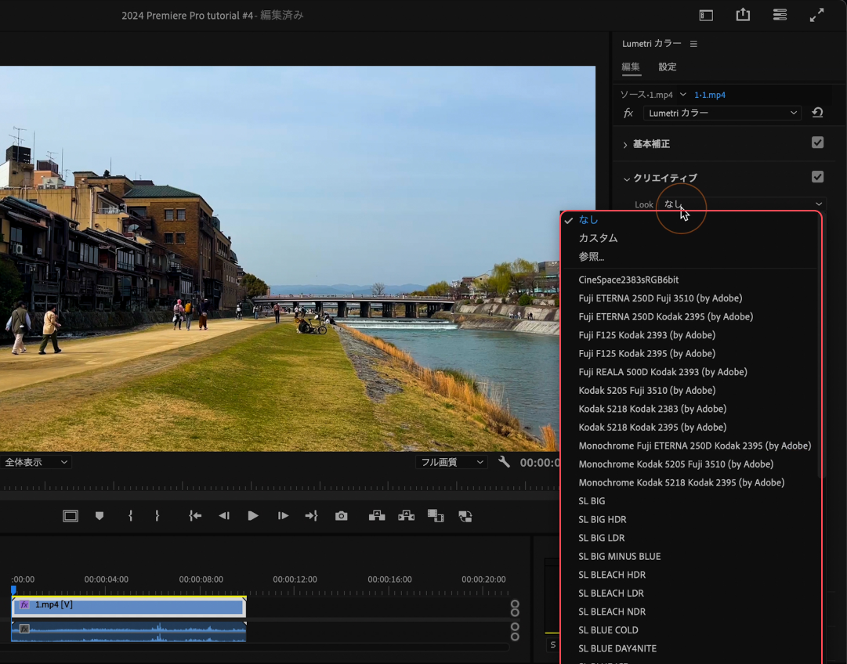Choose SL BLEACH HDR from Look list
The width and height of the screenshot is (847, 664).
[x=612, y=575]
